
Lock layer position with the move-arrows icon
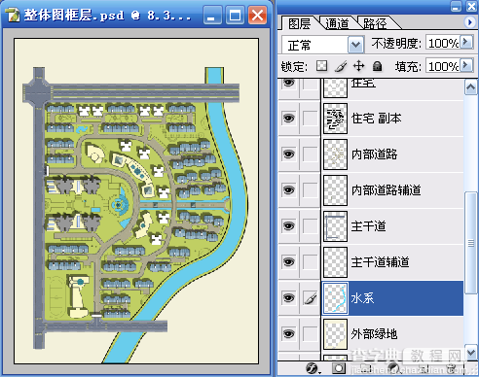point(358,66)
